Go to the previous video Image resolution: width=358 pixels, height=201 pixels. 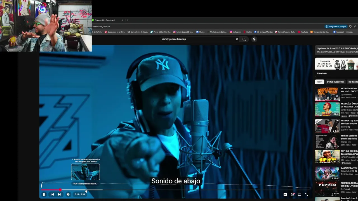pos(52,194)
